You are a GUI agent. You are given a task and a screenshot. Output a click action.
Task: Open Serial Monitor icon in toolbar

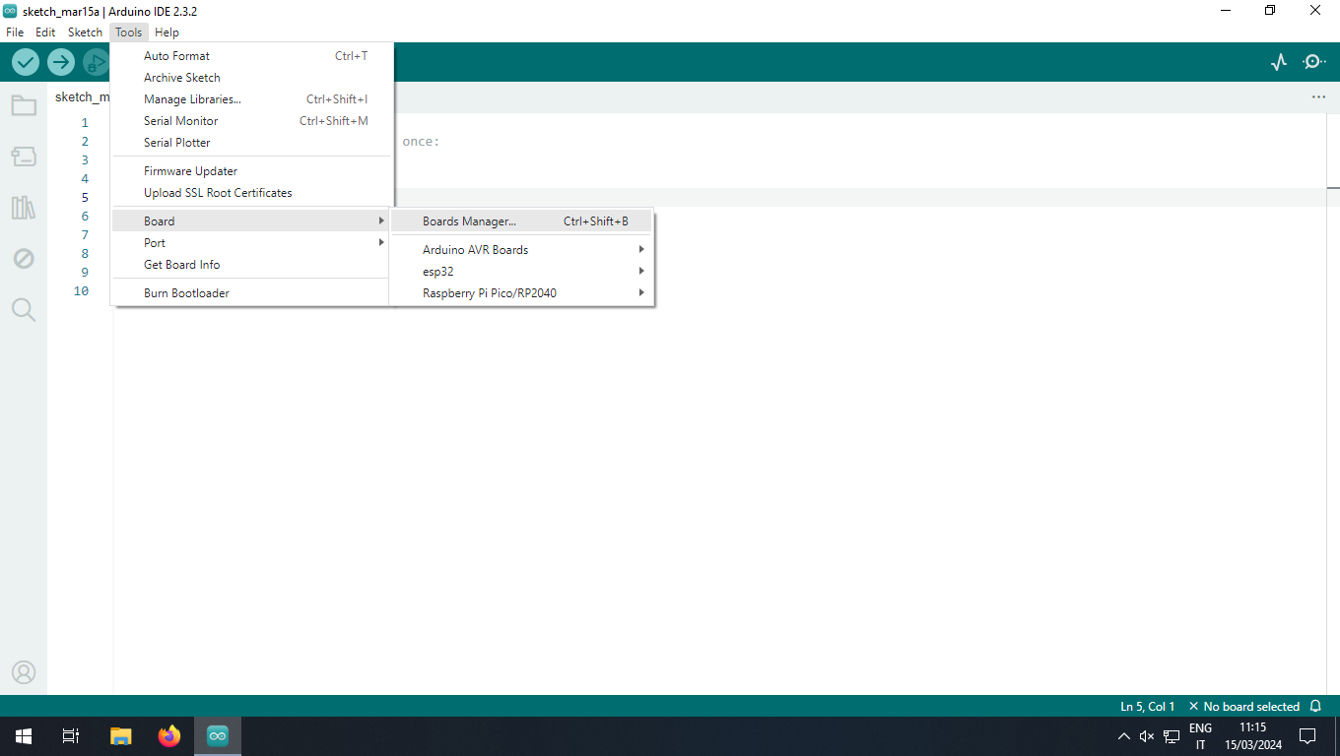point(1314,62)
